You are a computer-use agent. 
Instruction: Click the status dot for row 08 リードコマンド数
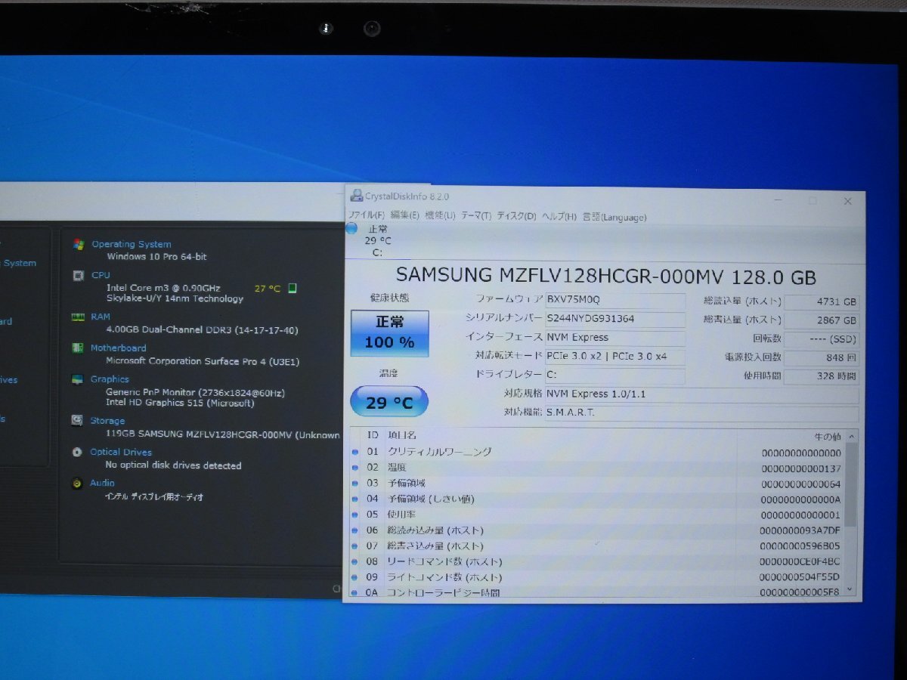click(x=354, y=561)
